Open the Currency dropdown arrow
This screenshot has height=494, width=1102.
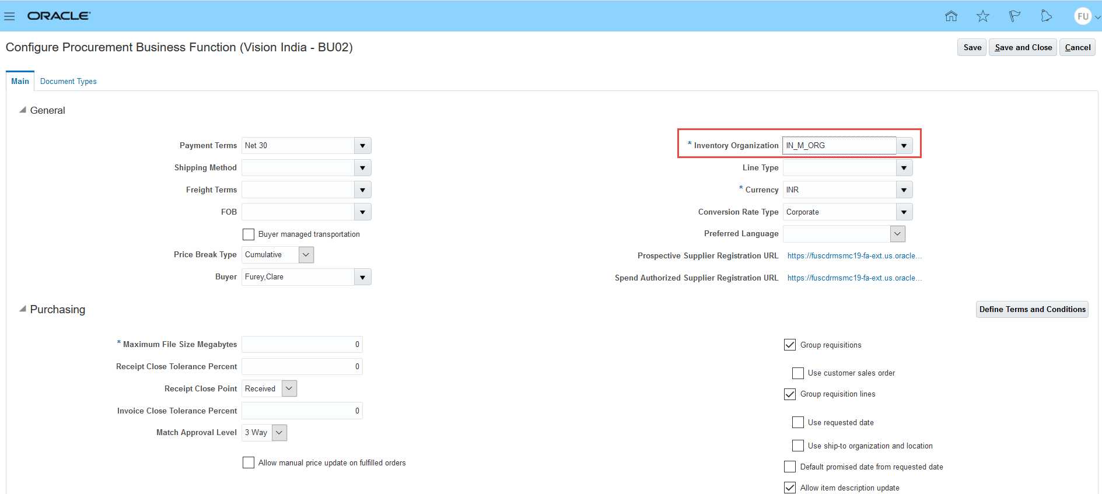coord(904,190)
